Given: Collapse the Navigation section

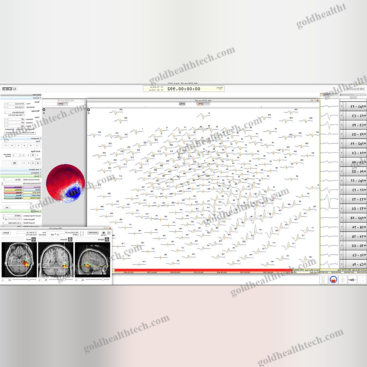Looking at the screenshot, I should tap(40, 138).
